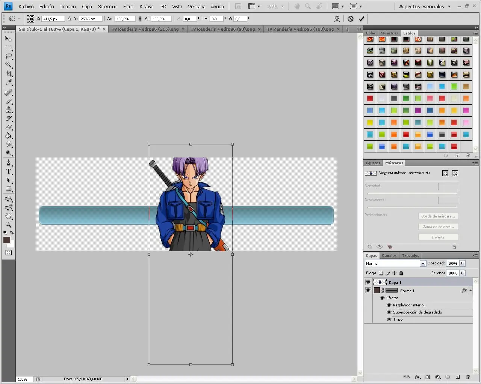
Task: Switch to warp mode in options bar
Action: click(x=337, y=19)
